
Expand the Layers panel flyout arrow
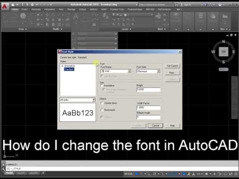[130, 29]
